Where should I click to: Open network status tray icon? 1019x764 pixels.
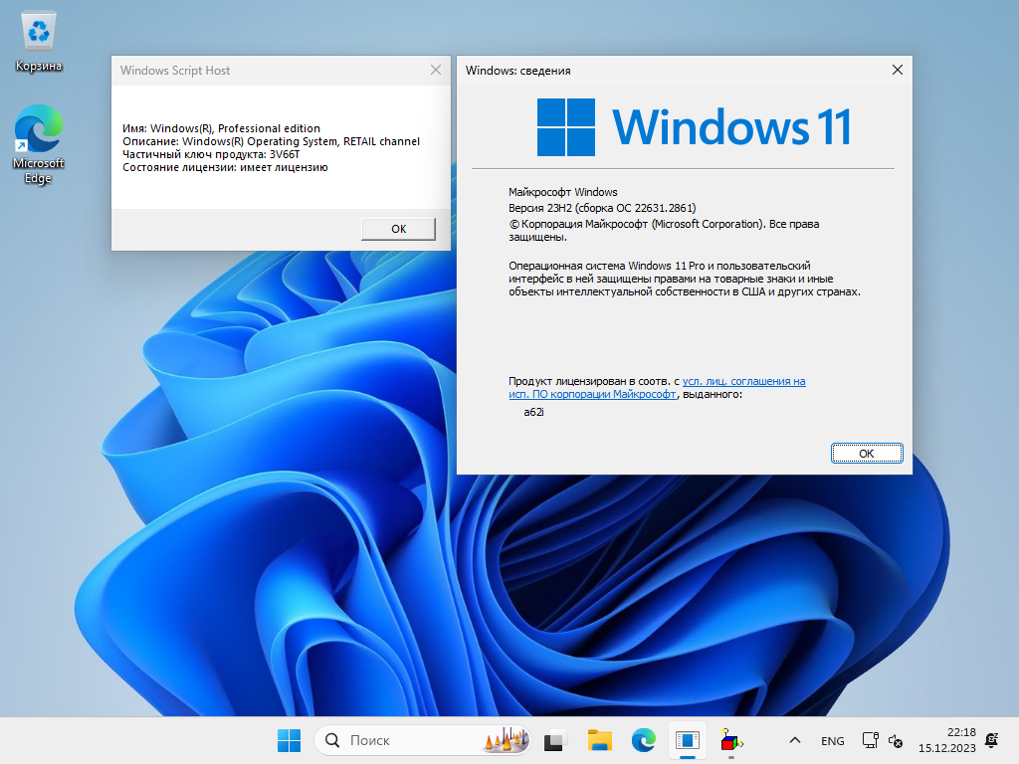pyautogui.click(x=870, y=740)
